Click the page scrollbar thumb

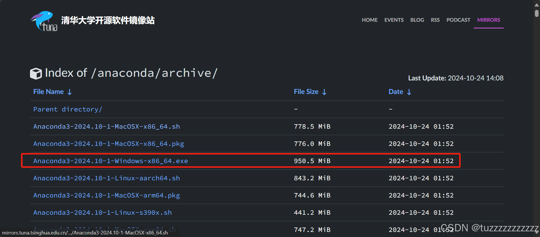537,13
